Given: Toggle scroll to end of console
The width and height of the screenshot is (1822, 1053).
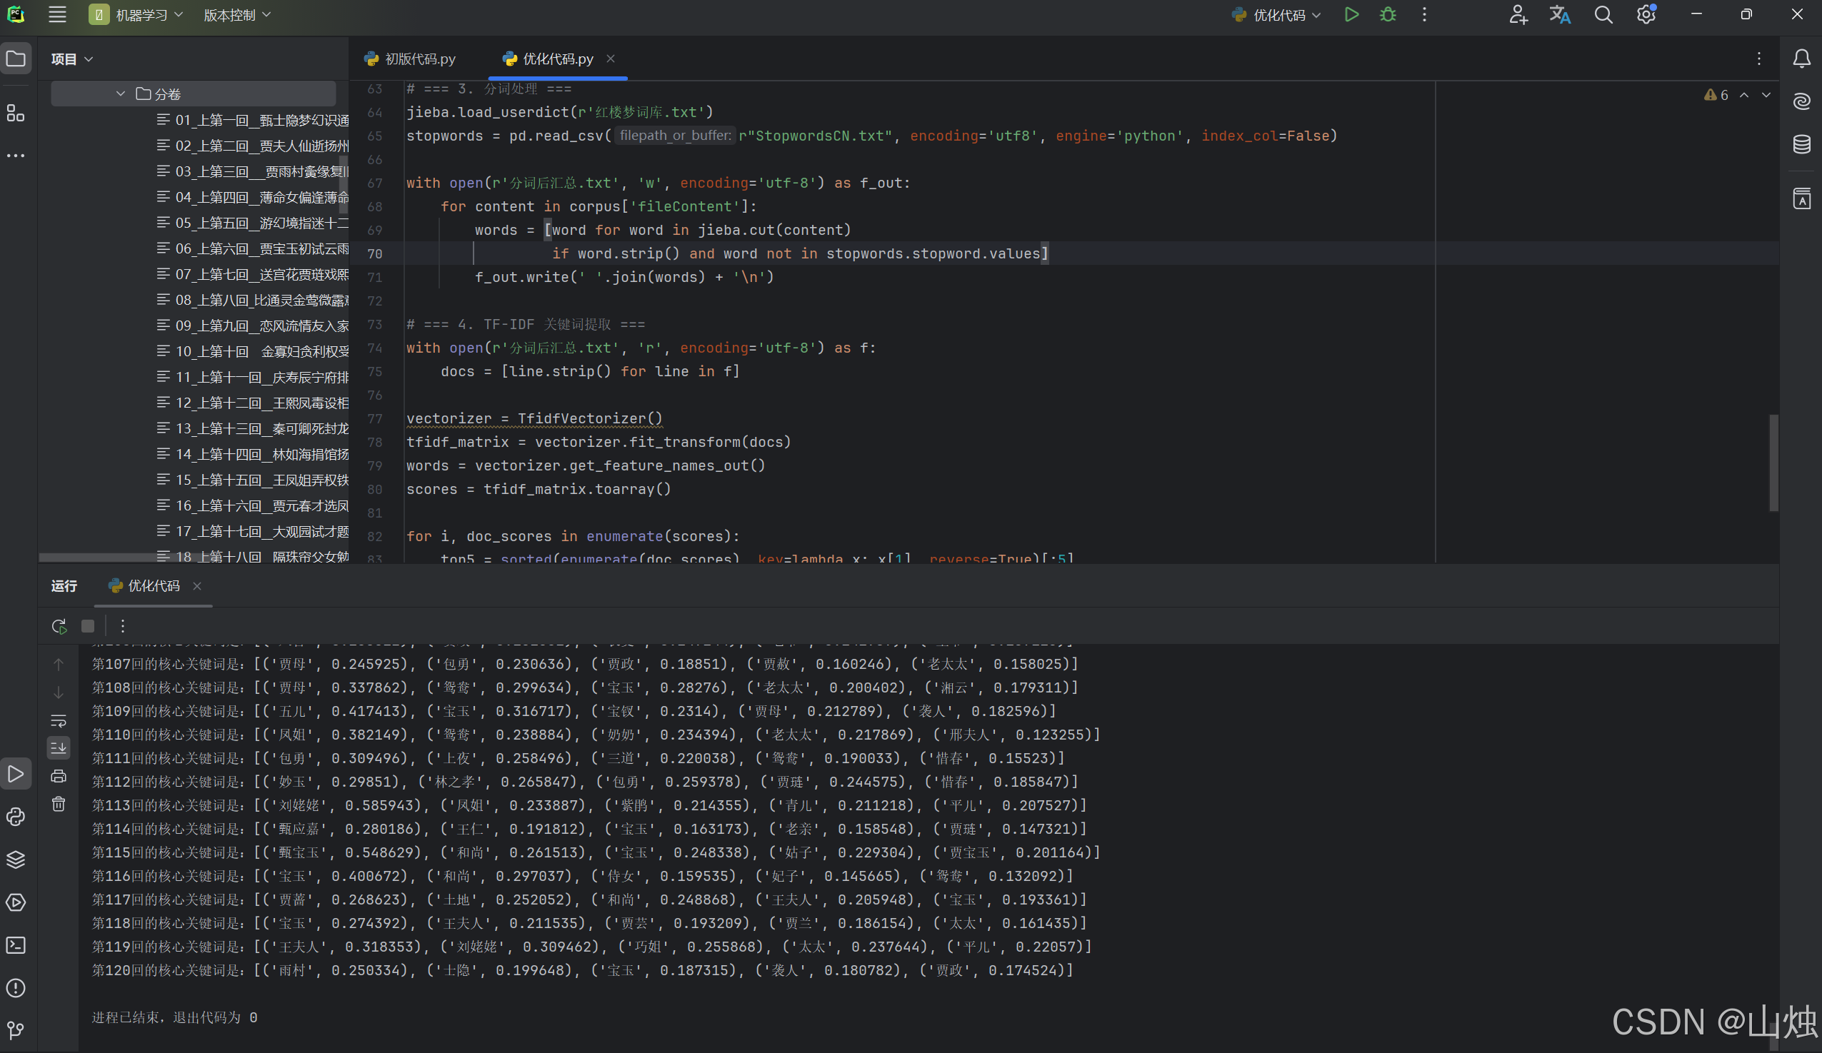Looking at the screenshot, I should pos(59,748).
